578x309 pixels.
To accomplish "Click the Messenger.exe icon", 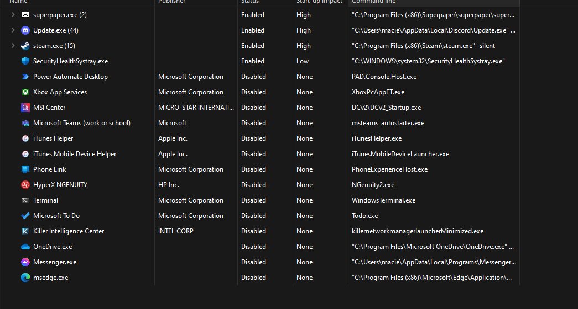I will click(x=25, y=262).
